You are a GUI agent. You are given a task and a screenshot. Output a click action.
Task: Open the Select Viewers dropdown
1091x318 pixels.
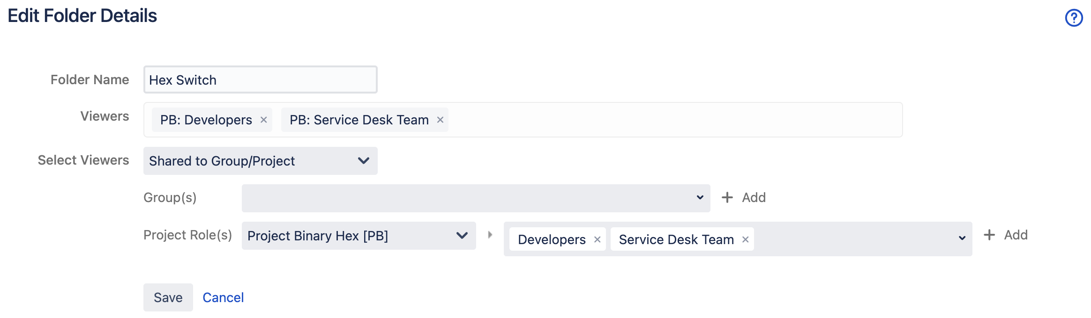pos(260,161)
